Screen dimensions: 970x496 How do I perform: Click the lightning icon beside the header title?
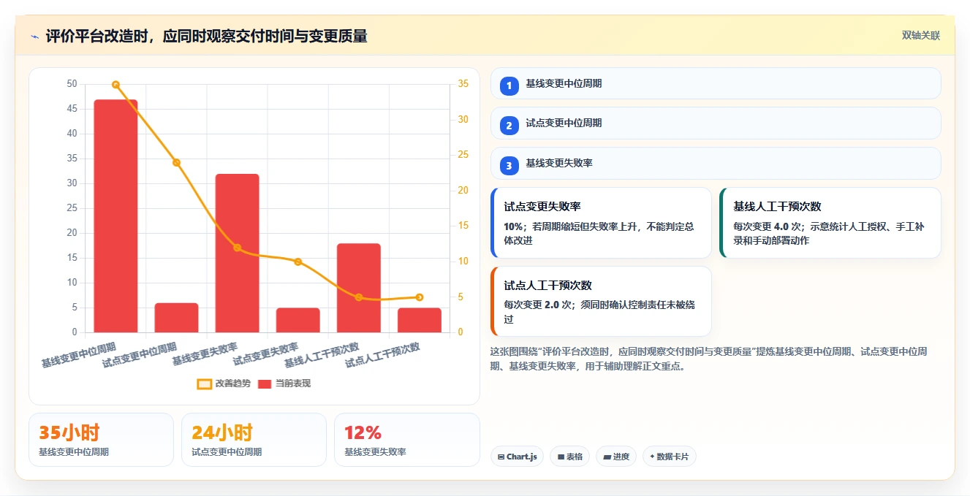tap(34, 36)
